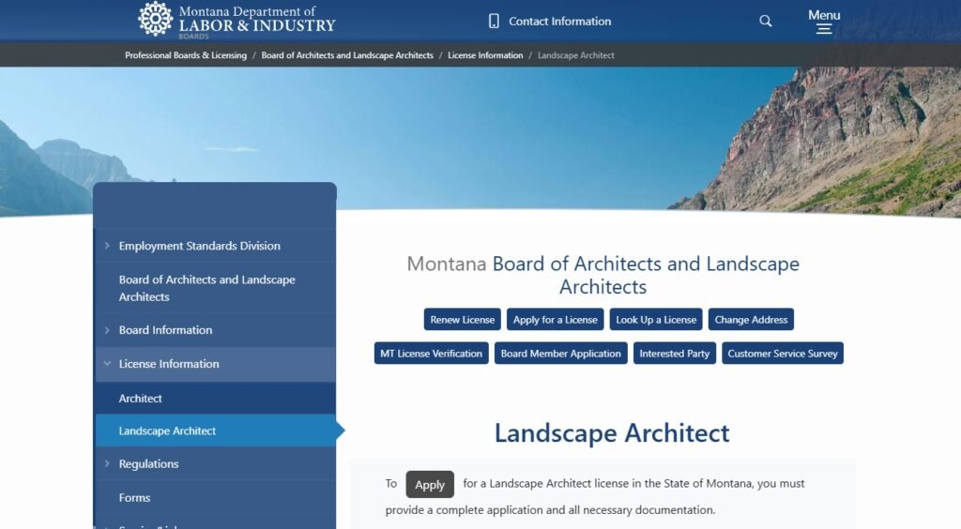Screen dimensions: 961x529
Task: Select Landscape Architect sidebar sub-item
Action: (x=215, y=431)
